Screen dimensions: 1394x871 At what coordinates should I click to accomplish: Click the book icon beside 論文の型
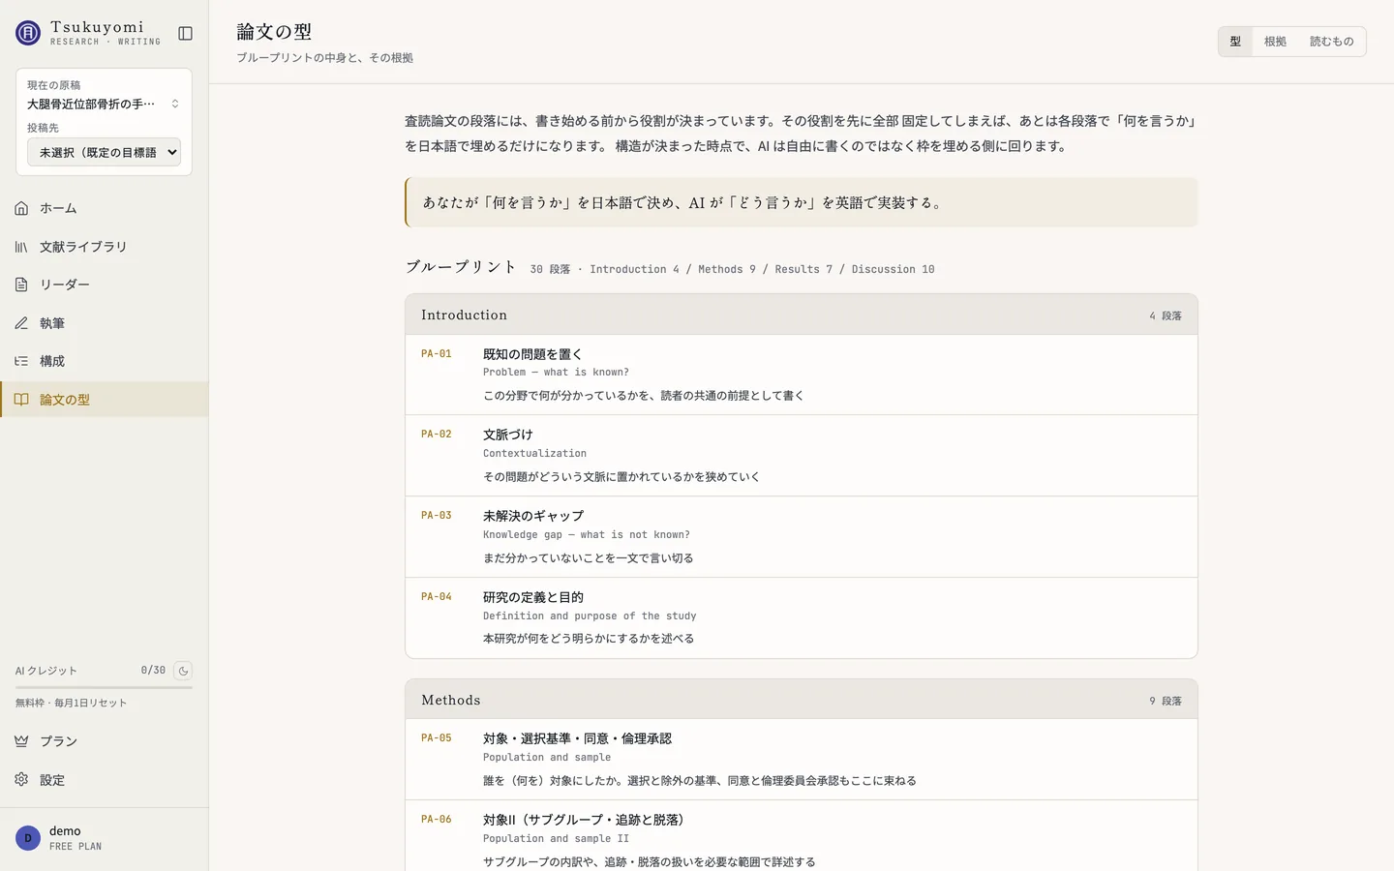click(21, 400)
